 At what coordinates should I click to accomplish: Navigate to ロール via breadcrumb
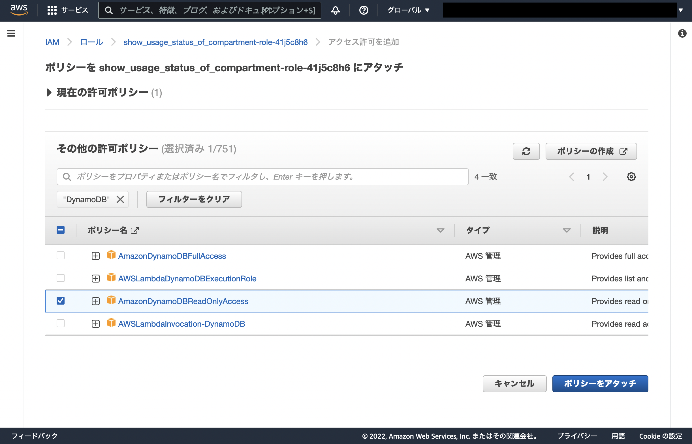pyautogui.click(x=91, y=42)
